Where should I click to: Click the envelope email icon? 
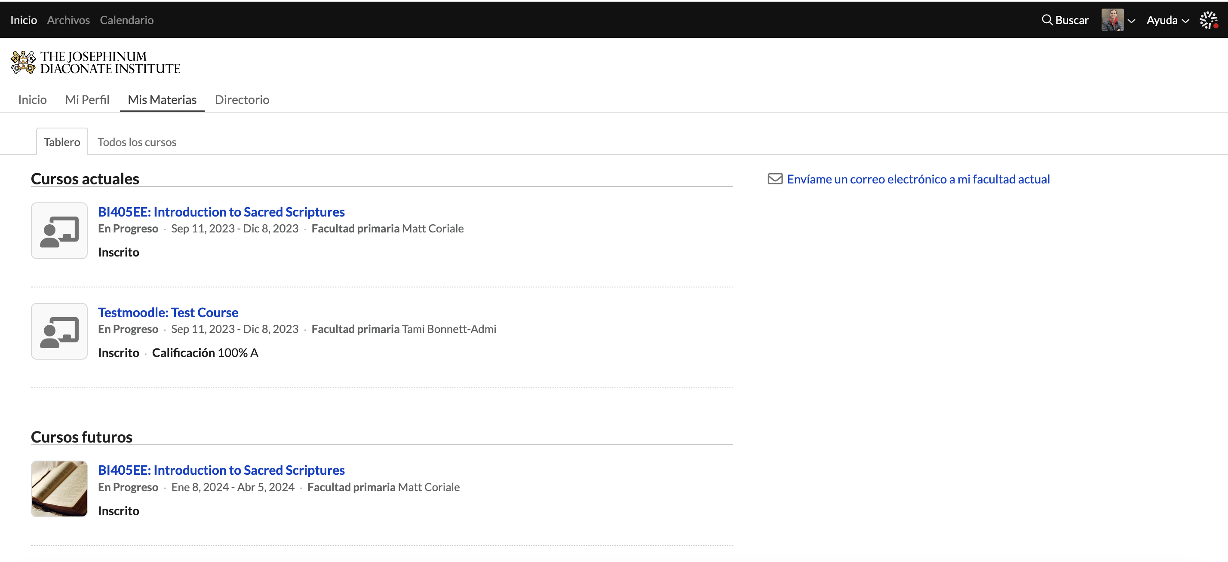[x=775, y=179]
